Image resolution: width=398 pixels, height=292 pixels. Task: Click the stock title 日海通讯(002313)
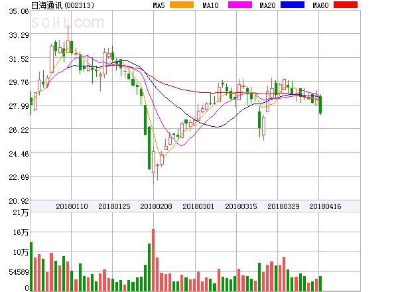tap(62, 5)
